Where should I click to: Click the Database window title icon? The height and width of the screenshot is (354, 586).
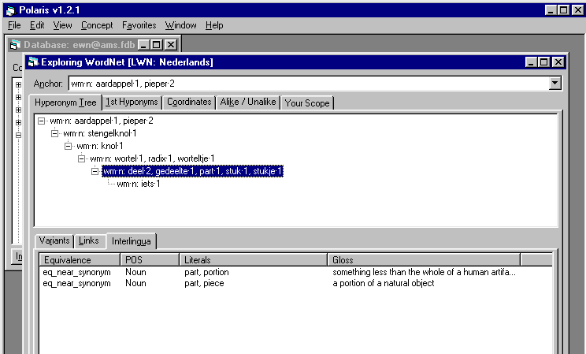(16, 45)
